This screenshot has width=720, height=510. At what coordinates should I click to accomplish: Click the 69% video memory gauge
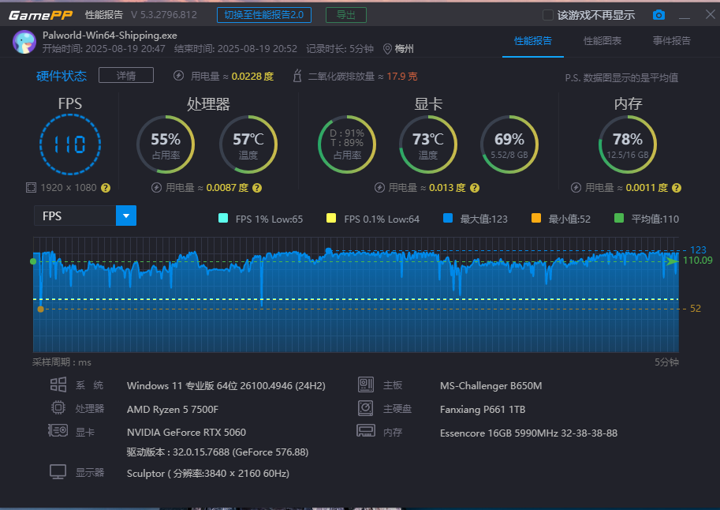coord(509,144)
